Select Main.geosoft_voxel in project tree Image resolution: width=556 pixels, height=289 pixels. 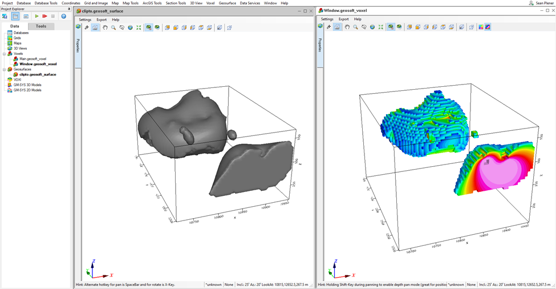coord(33,59)
